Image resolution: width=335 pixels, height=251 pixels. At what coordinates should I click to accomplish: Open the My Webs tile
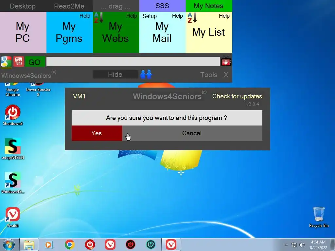(x=115, y=32)
